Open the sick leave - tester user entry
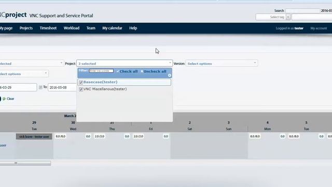Screen dimensions: 332x187 click(x=34, y=137)
